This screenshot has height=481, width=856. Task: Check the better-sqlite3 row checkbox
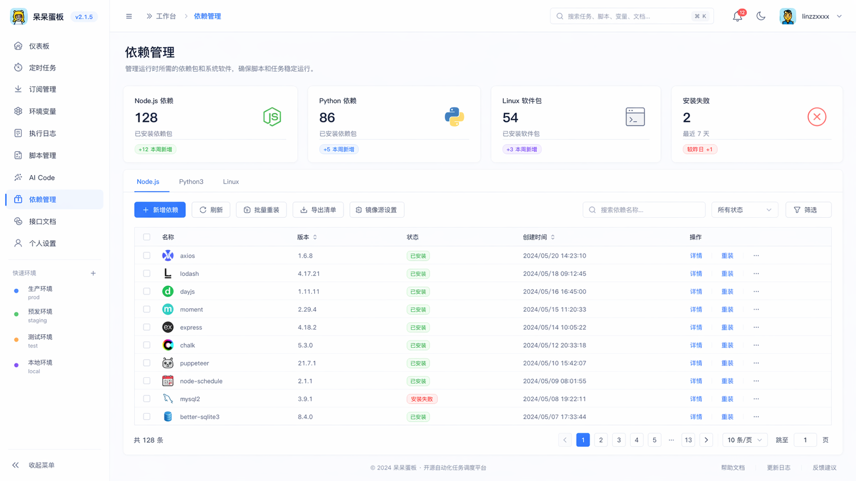click(147, 417)
